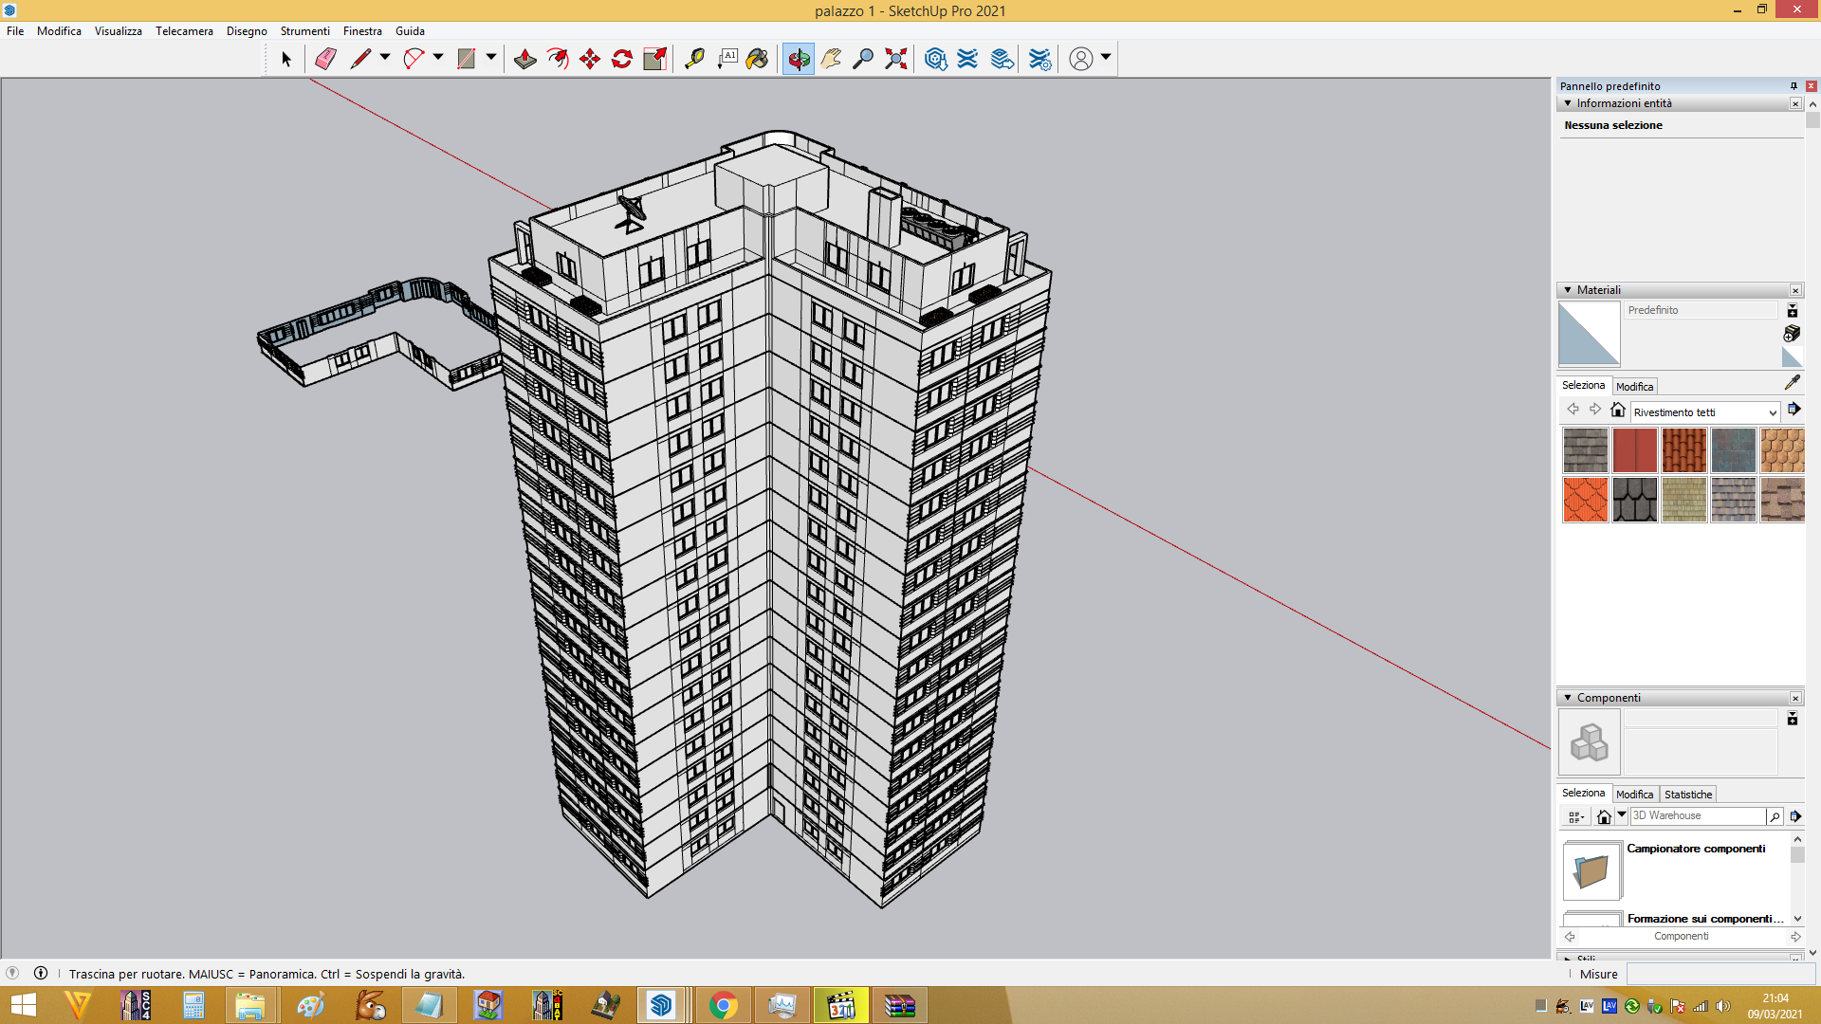Pick the Tape Measure tool
This screenshot has height=1024, width=1821.
695,59
